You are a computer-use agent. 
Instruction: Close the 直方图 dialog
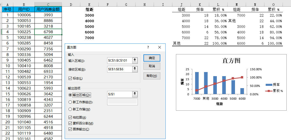pos(159,47)
